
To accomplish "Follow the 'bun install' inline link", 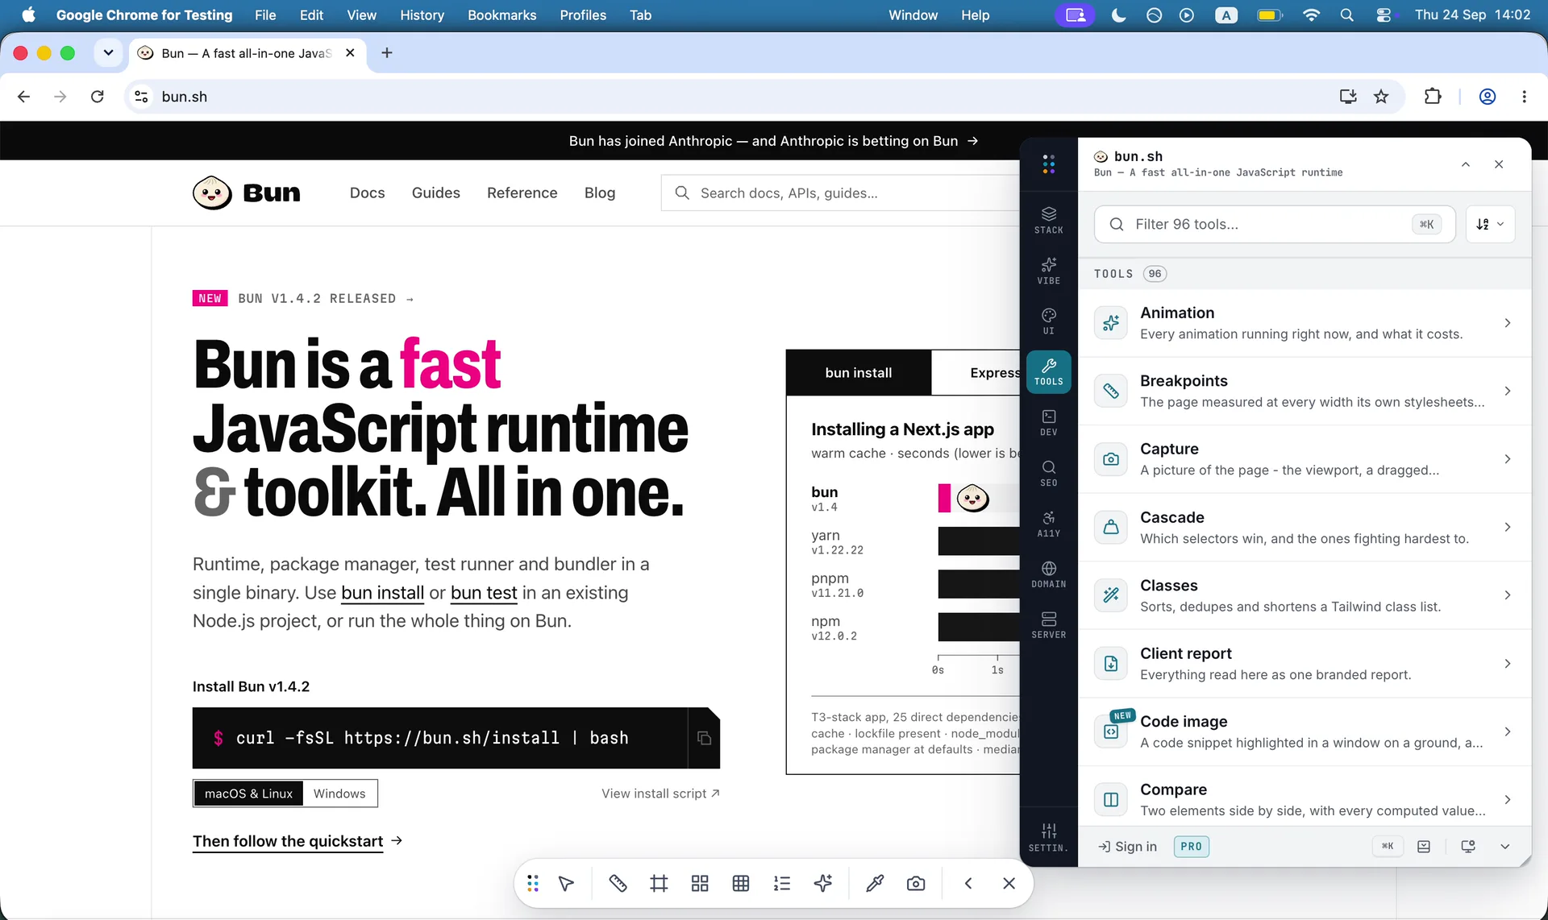I will click(382, 593).
